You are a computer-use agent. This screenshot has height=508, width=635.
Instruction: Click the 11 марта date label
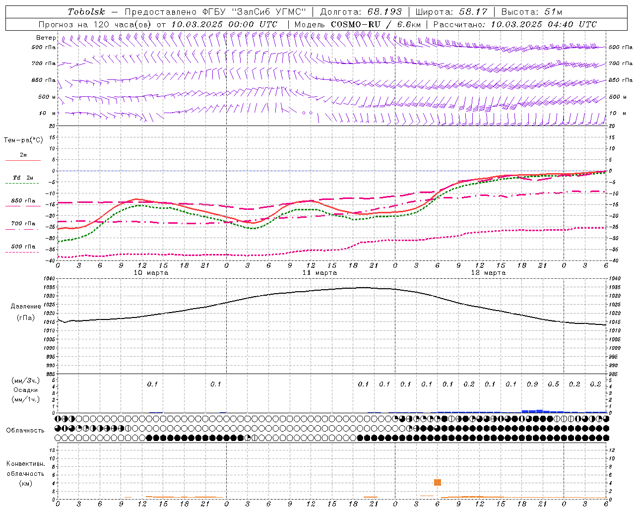(x=319, y=273)
